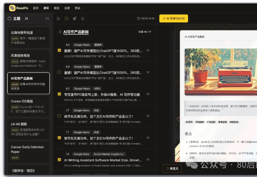Viewport: 257px width, 177px height.
Task: Click the rocket icon in the toolbar
Action: 75,19
